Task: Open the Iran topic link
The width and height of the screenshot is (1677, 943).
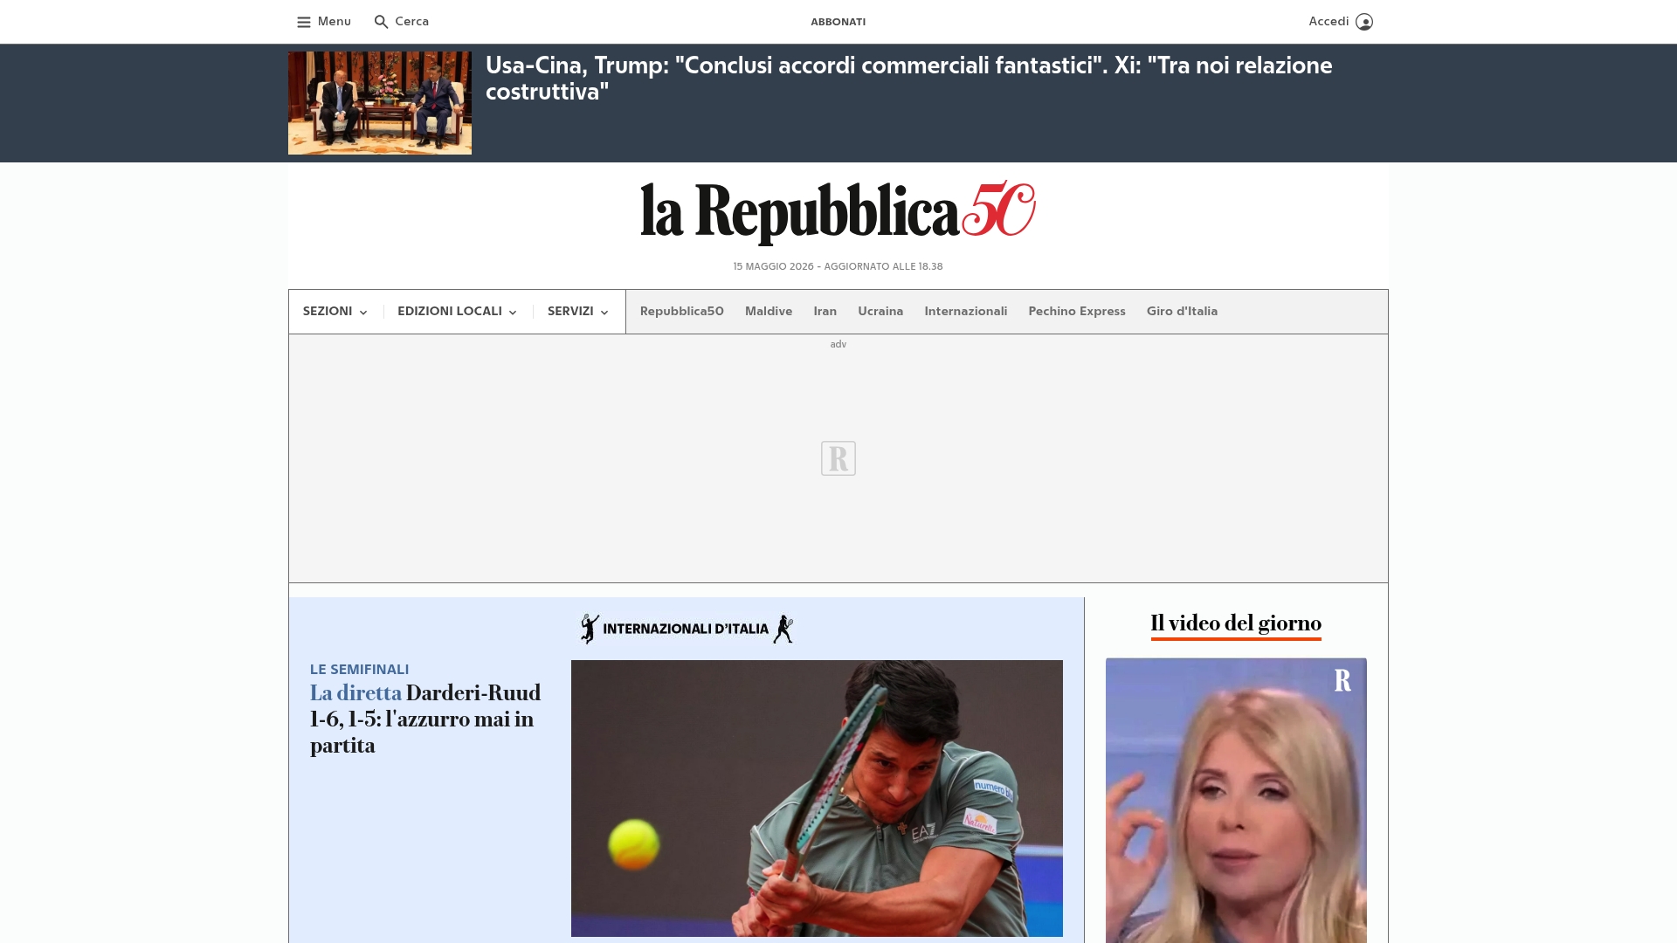Action: pyautogui.click(x=825, y=312)
